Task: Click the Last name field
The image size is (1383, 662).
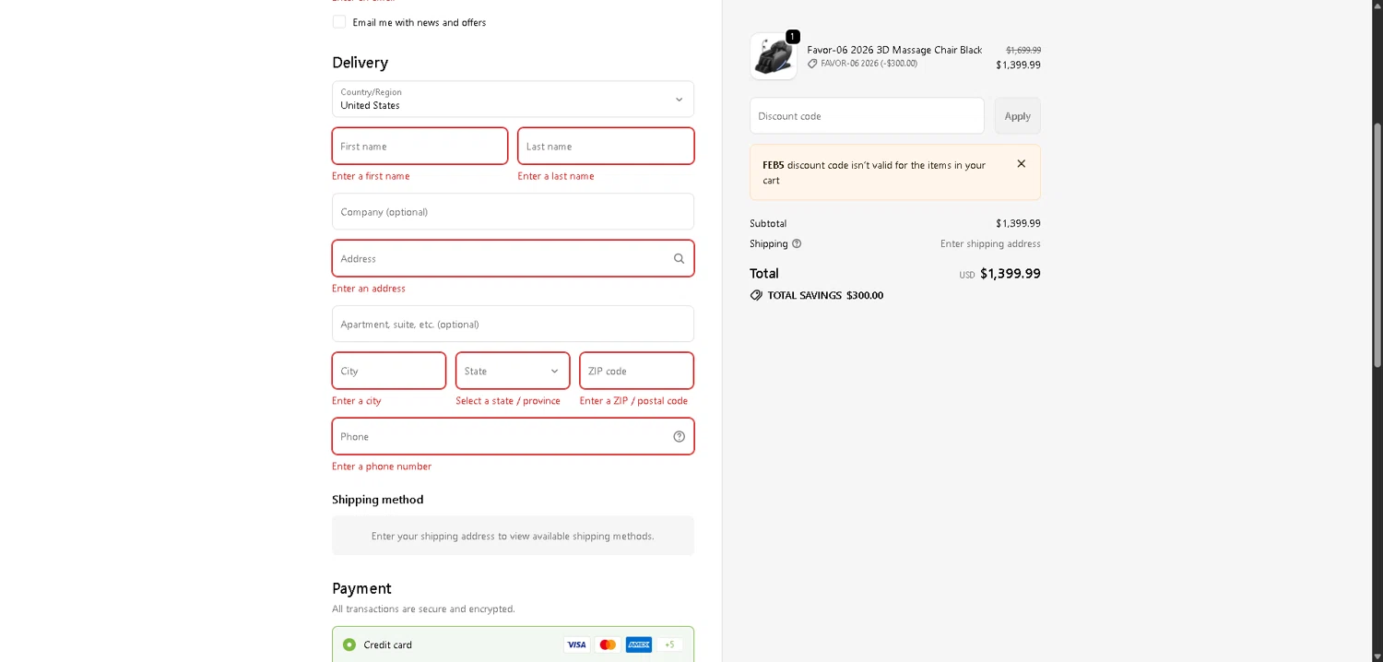Action: tap(606, 146)
